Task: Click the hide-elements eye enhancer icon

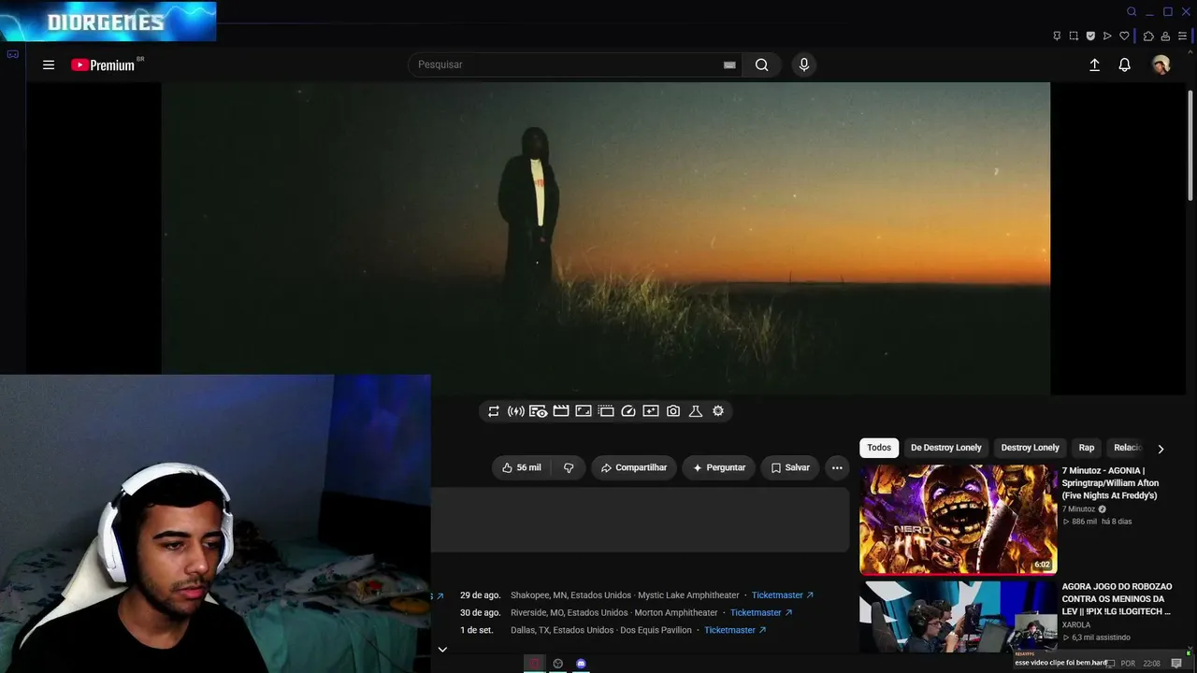Action: [539, 411]
